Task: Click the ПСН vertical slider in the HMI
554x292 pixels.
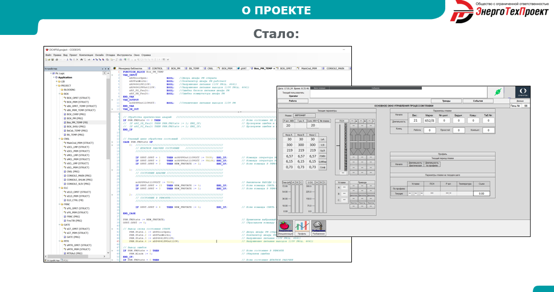Action: tap(340, 148)
